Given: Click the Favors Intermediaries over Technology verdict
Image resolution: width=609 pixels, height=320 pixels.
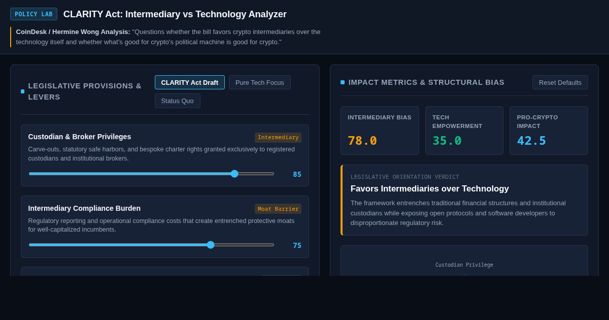Looking at the screenshot, I should [429, 189].
